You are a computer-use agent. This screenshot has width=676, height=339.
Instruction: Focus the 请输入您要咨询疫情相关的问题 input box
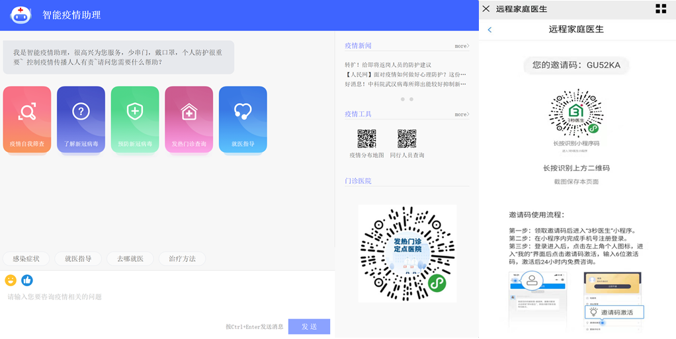tap(167, 297)
